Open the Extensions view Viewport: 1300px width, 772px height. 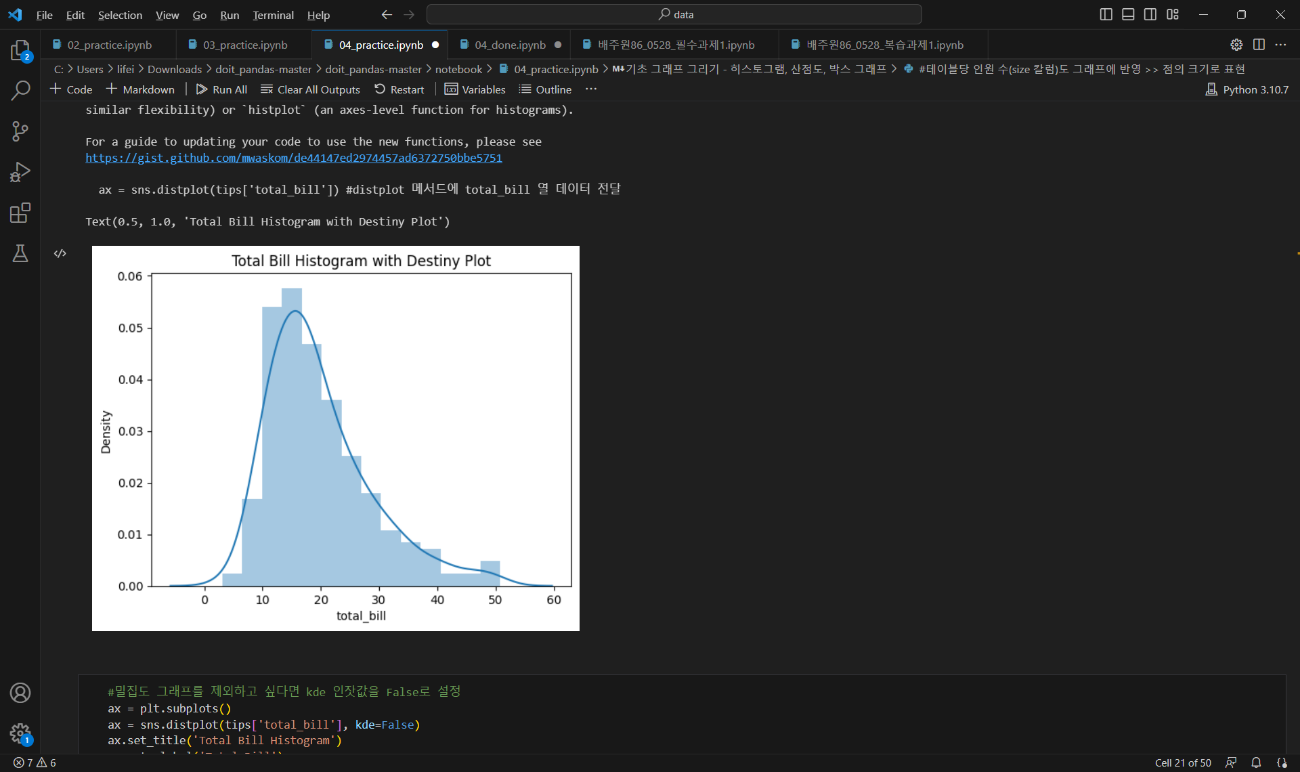pyautogui.click(x=20, y=213)
